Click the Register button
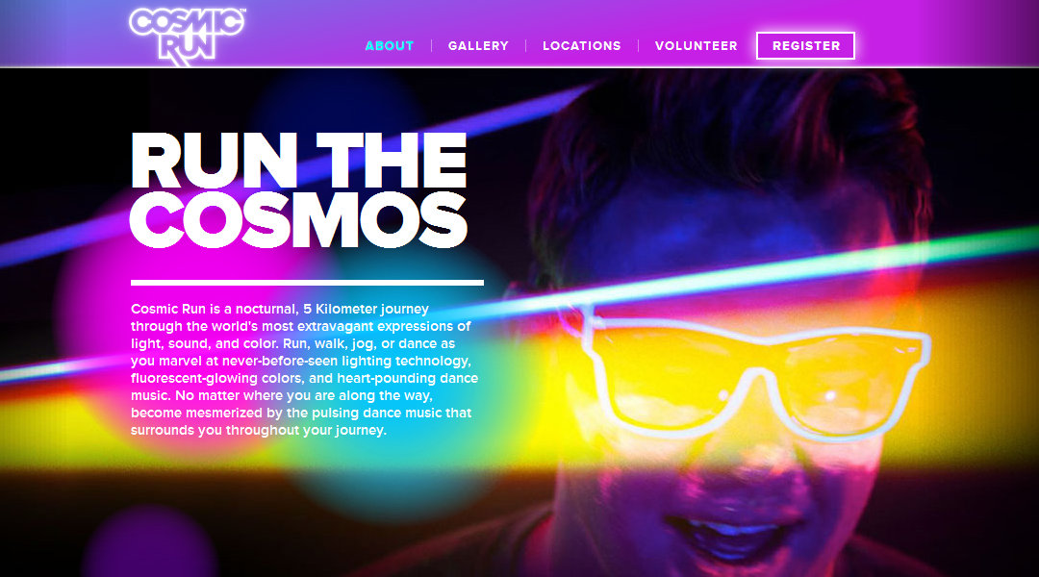Viewport: 1039px width, 577px height. point(806,46)
